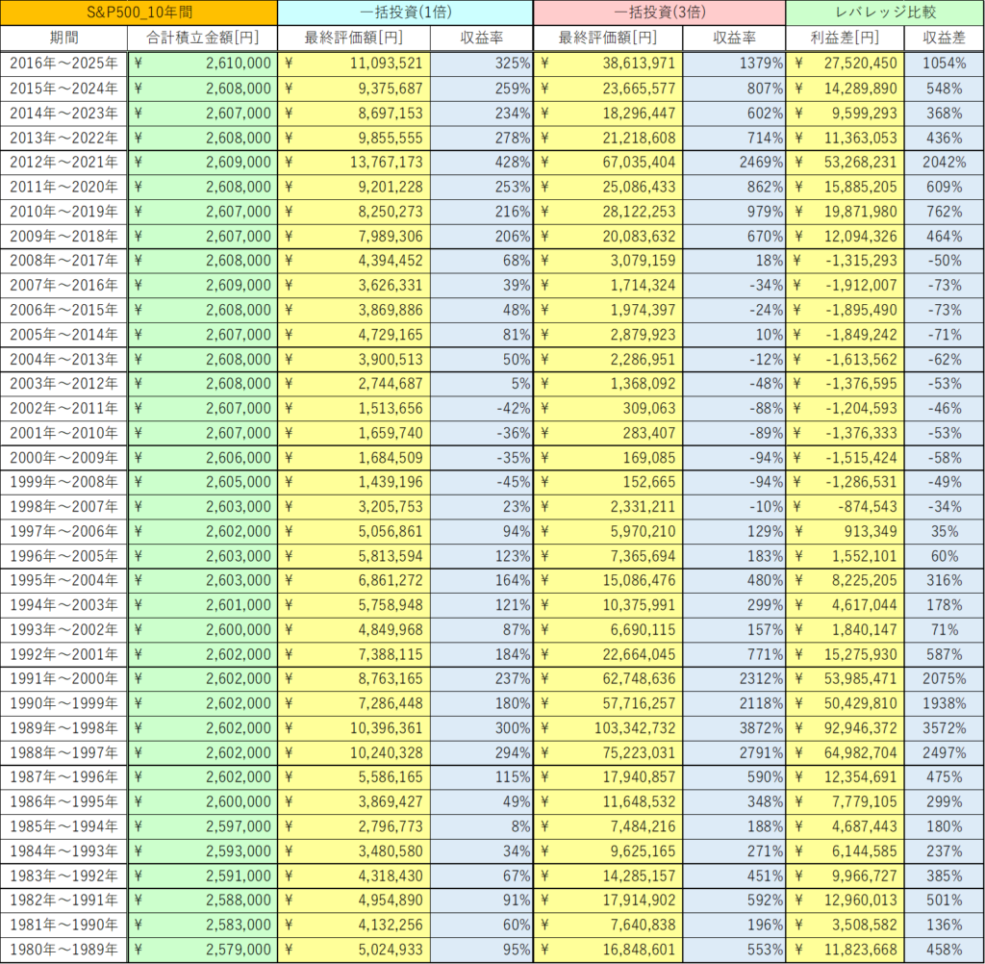
Task: Select the 利益差[円] column header
Action: click(846, 38)
